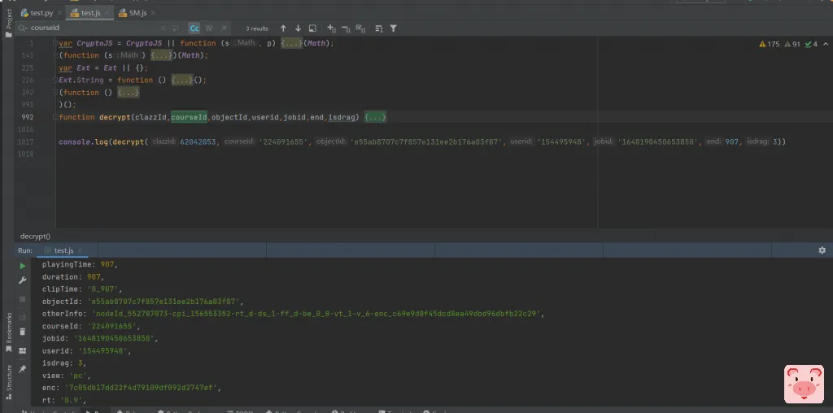
Task: Rerun test.js with green play icon
Action: coord(23,266)
